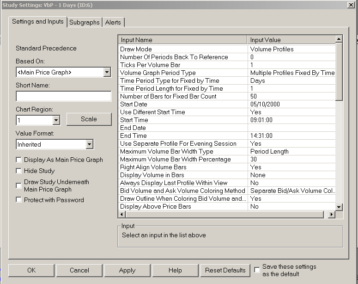Open the Based On dropdown
Viewport: 358px width, 284px height.
click(x=107, y=72)
